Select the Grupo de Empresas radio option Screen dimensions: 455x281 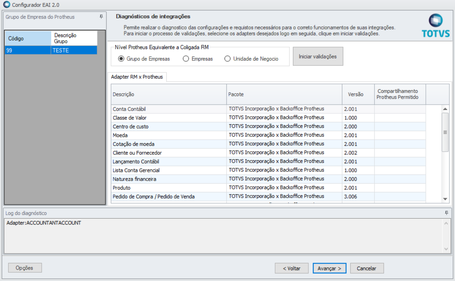(121, 59)
